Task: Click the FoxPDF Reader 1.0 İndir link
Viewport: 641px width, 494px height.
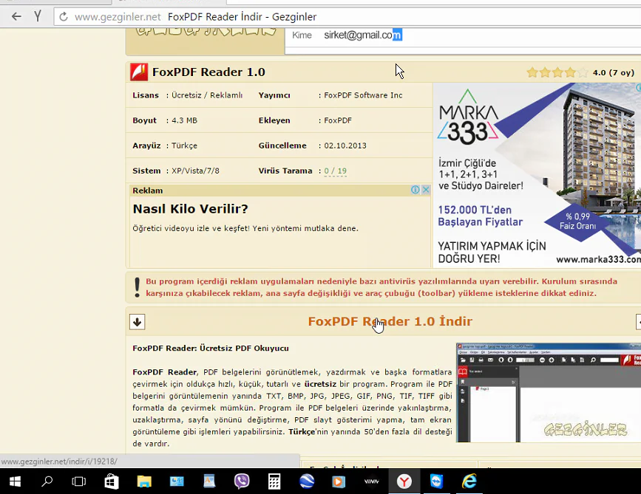Action: 390,321
